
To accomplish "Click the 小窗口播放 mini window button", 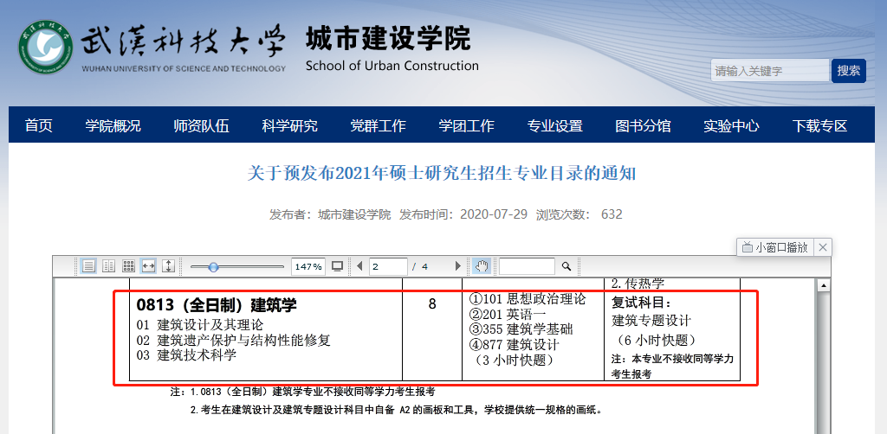I will coord(775,247).
